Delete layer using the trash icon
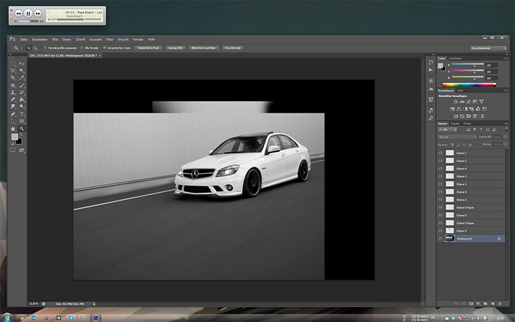Screen dimensions: 515x322 (x=500, y=304)
